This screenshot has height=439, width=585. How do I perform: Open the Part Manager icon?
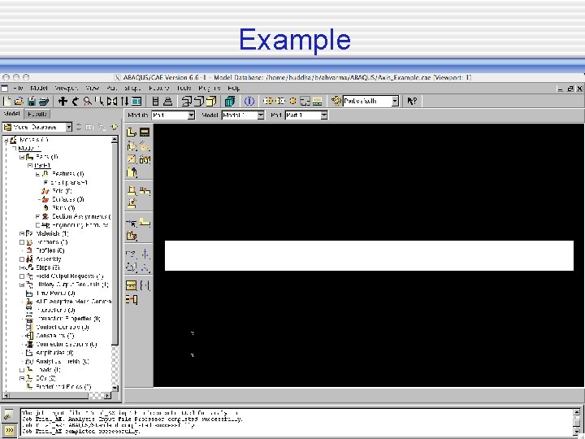(x=145, y=132)
